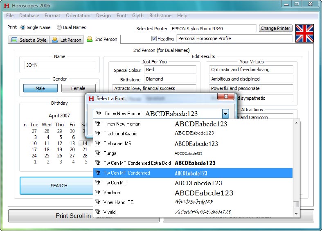Click TrueType icon beside Trebuchet MS
The image size is (322, 231).
[x=98, y=143]
